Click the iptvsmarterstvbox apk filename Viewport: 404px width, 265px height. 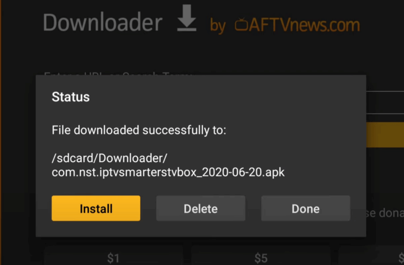pyautogui.click(x=168, y=172)
